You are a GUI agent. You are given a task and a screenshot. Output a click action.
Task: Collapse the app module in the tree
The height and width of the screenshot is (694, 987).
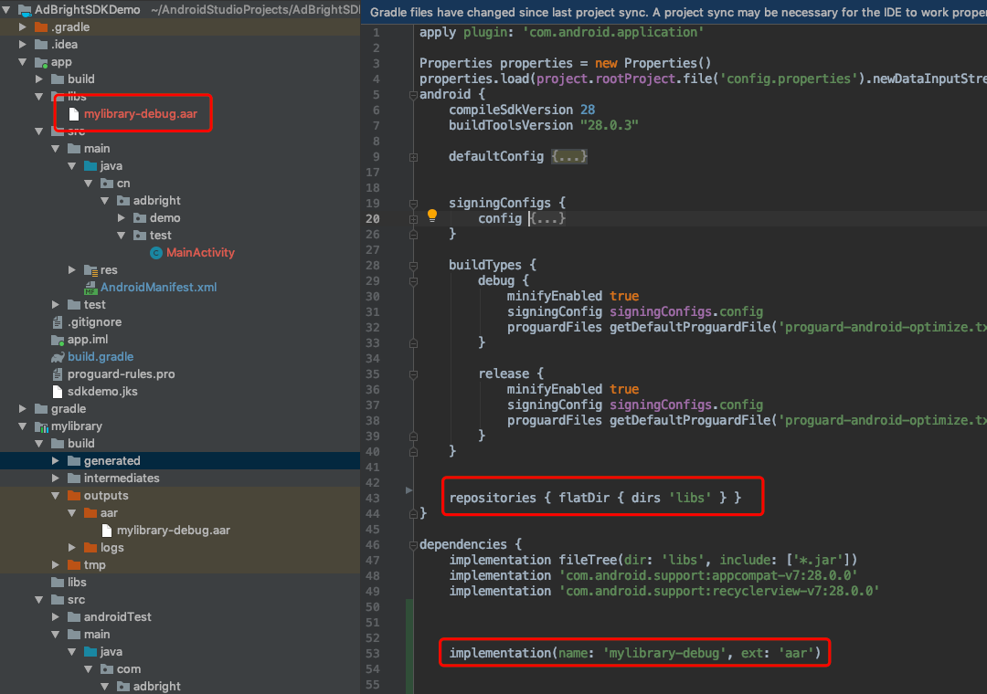tap(21, 61)
